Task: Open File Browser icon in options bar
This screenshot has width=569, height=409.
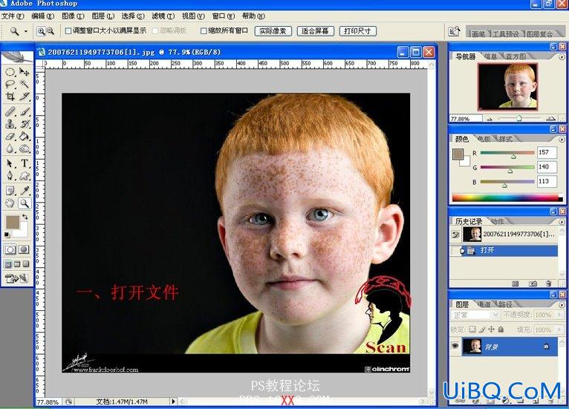Action: 454,31
